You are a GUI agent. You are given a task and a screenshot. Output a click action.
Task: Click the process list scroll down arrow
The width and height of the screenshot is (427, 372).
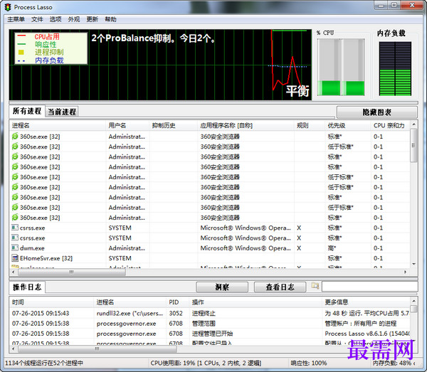pos(413,264)
